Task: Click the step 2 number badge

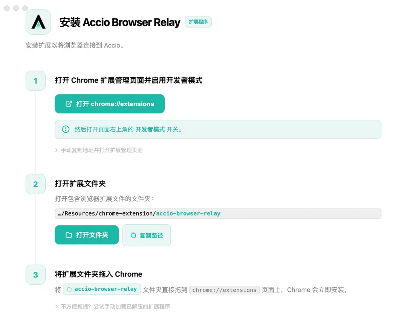Action: [35, 184]
